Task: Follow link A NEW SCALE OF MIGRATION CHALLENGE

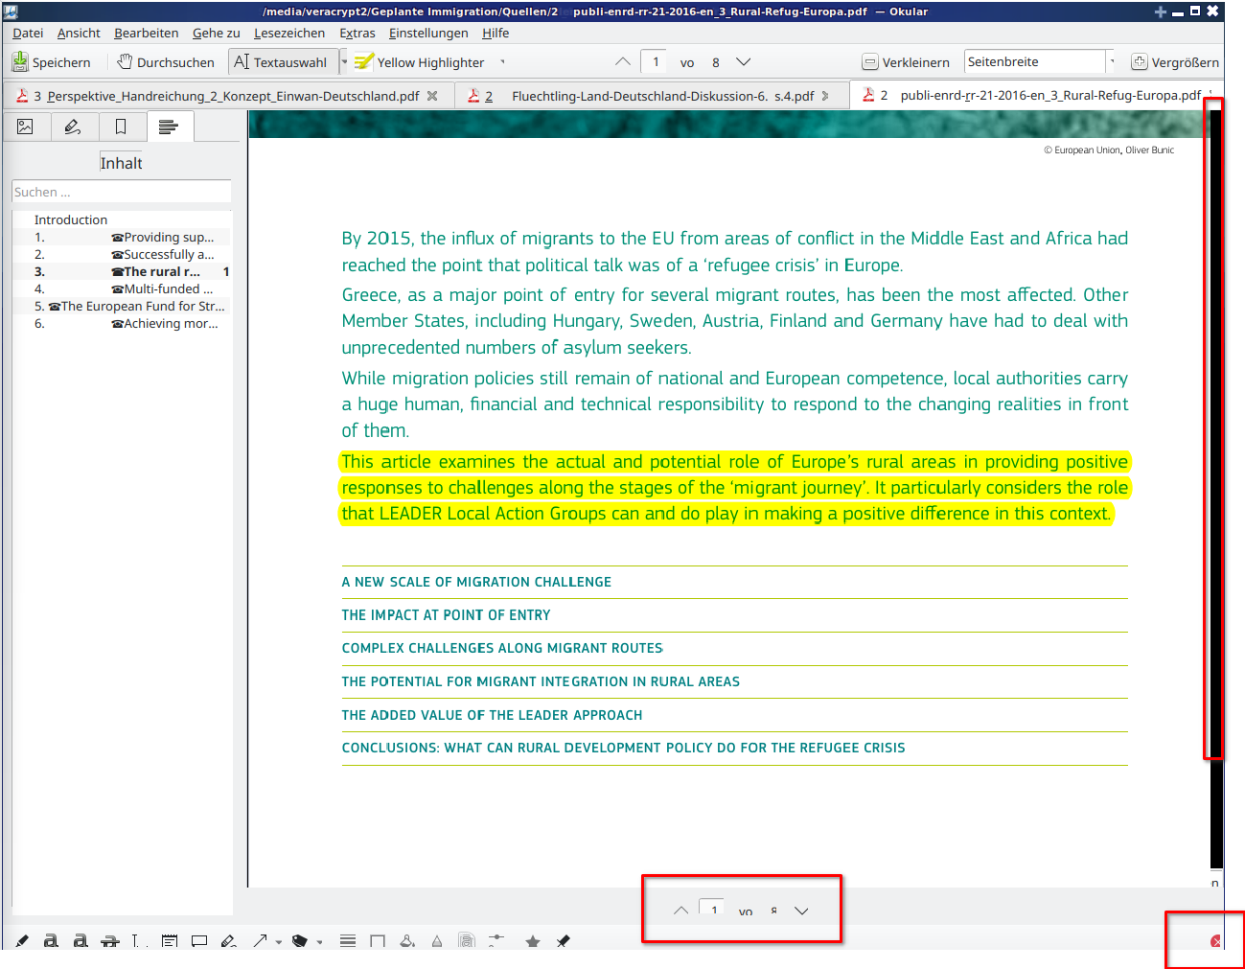Action: pos(476,582)
